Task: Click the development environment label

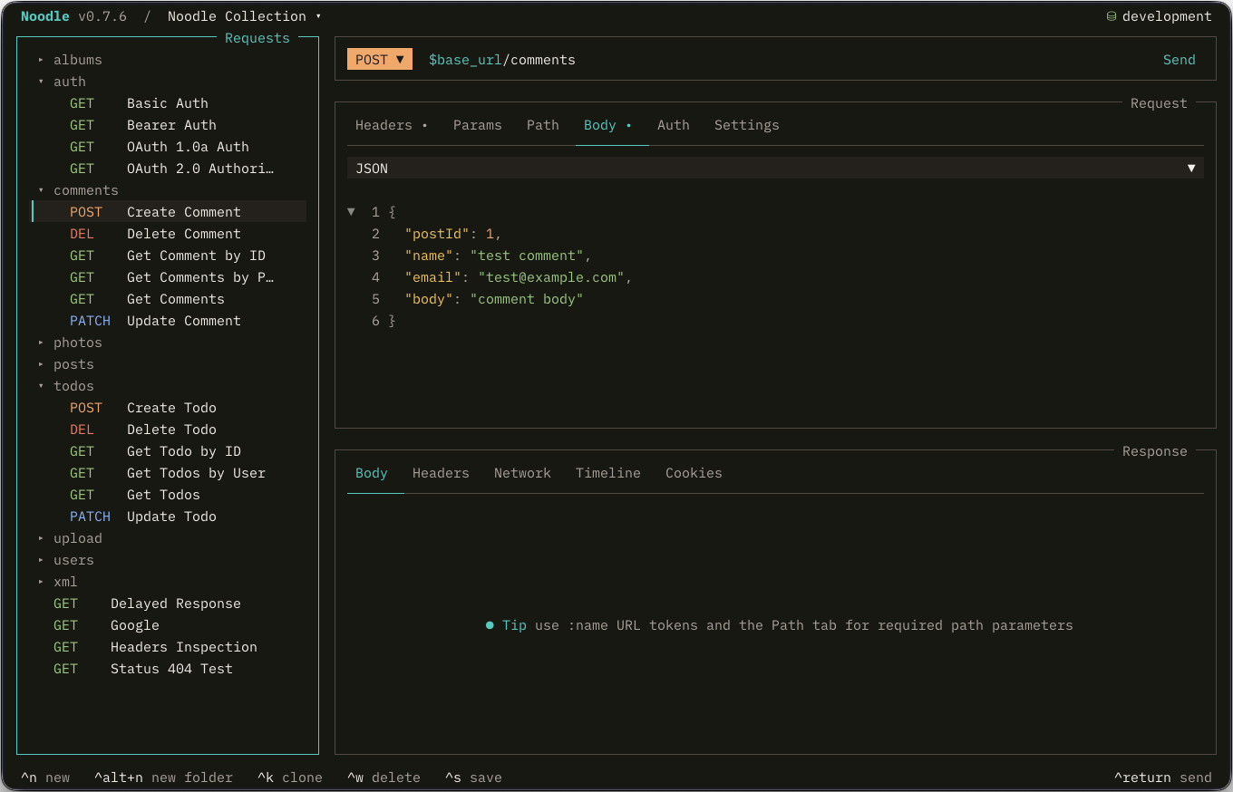Action: coord(1167,16)
